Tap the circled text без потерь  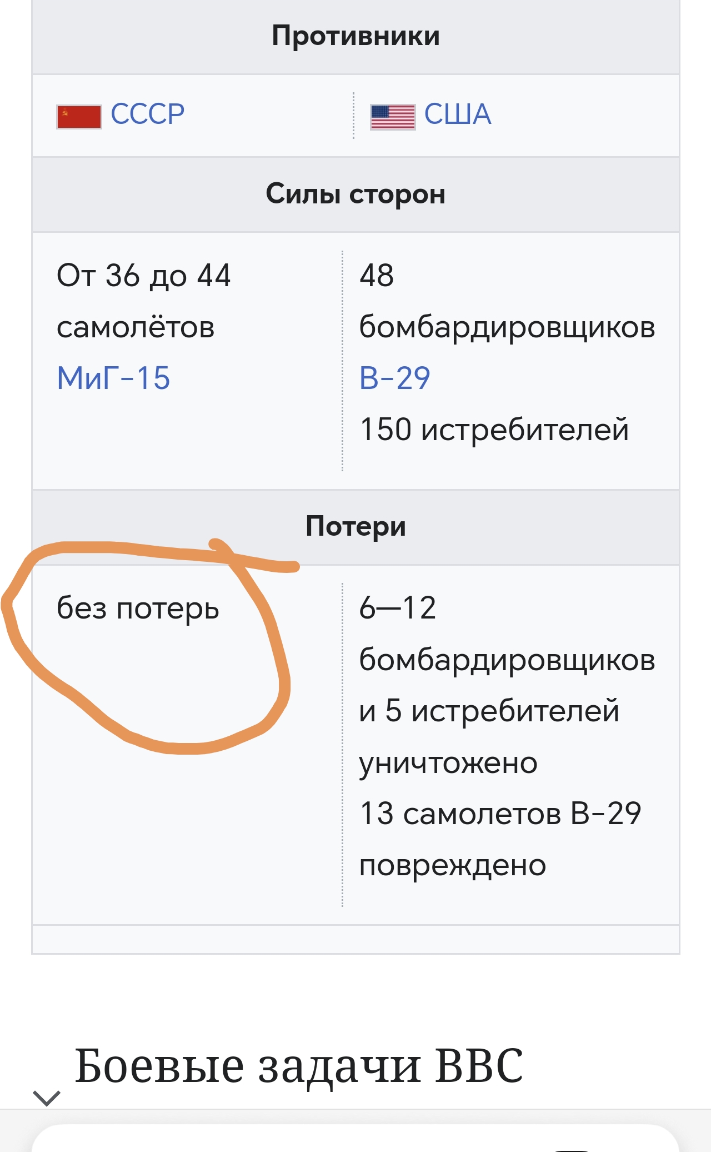pos(138,609)
